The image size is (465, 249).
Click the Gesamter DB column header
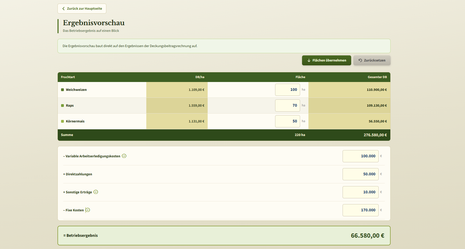coord(377,77)
